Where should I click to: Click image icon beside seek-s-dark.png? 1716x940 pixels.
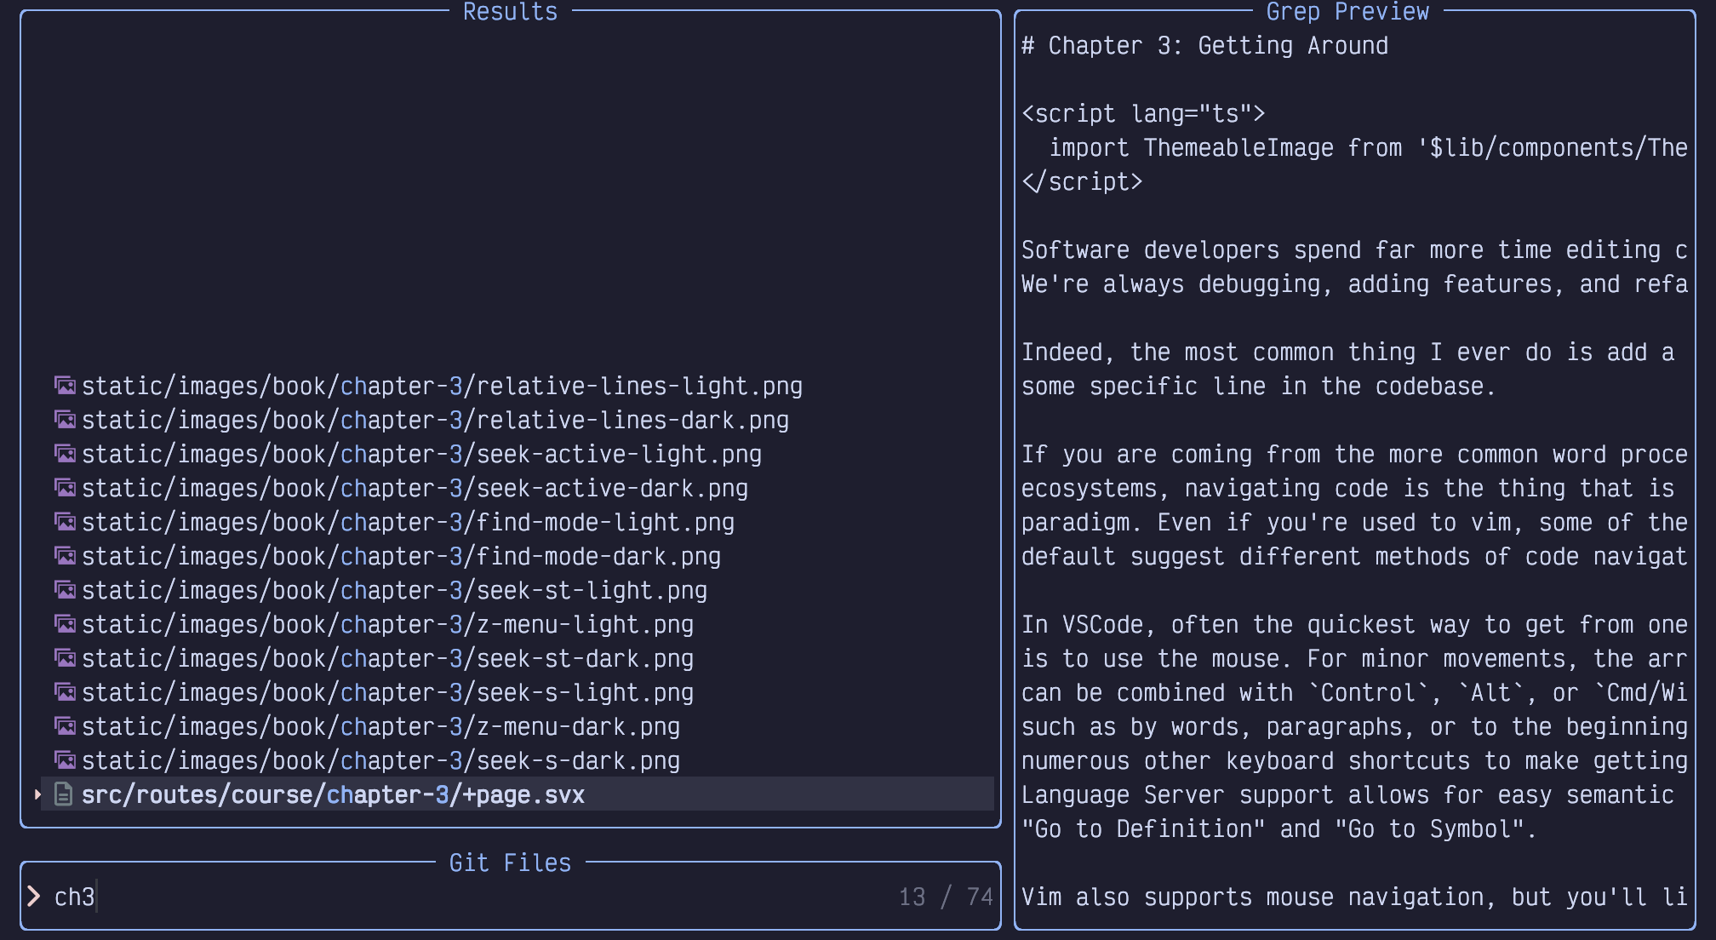(x=65, y=760)
